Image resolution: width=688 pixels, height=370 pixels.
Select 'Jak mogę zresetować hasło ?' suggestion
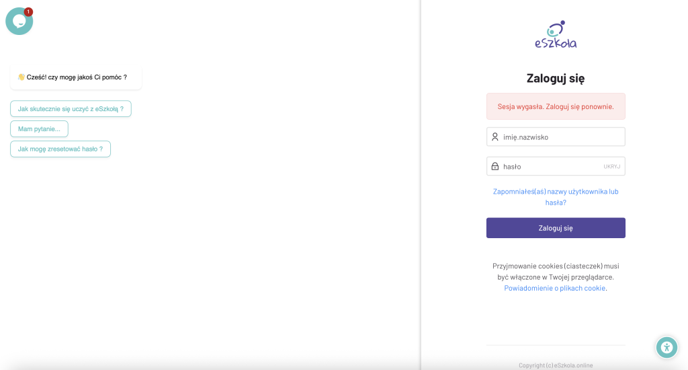click(60, 149)
